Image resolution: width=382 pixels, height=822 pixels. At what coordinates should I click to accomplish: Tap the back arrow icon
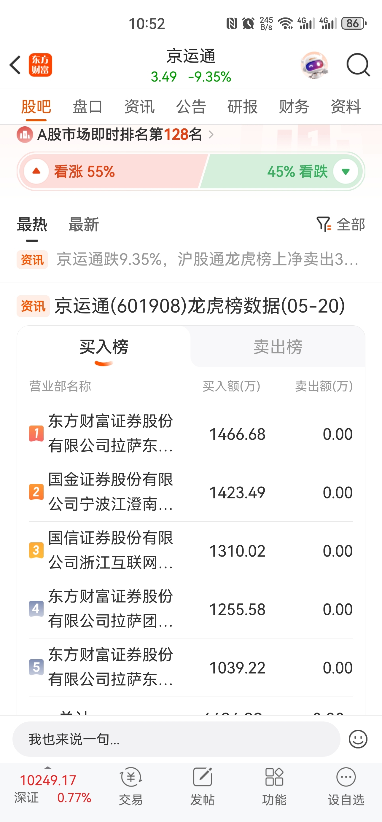pyautogui.click(x=15, y=65)
